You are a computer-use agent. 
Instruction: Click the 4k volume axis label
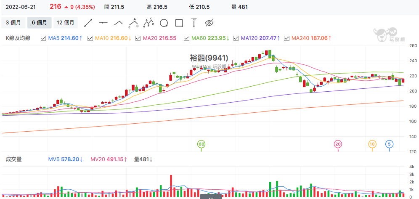[x=412, y=167]
